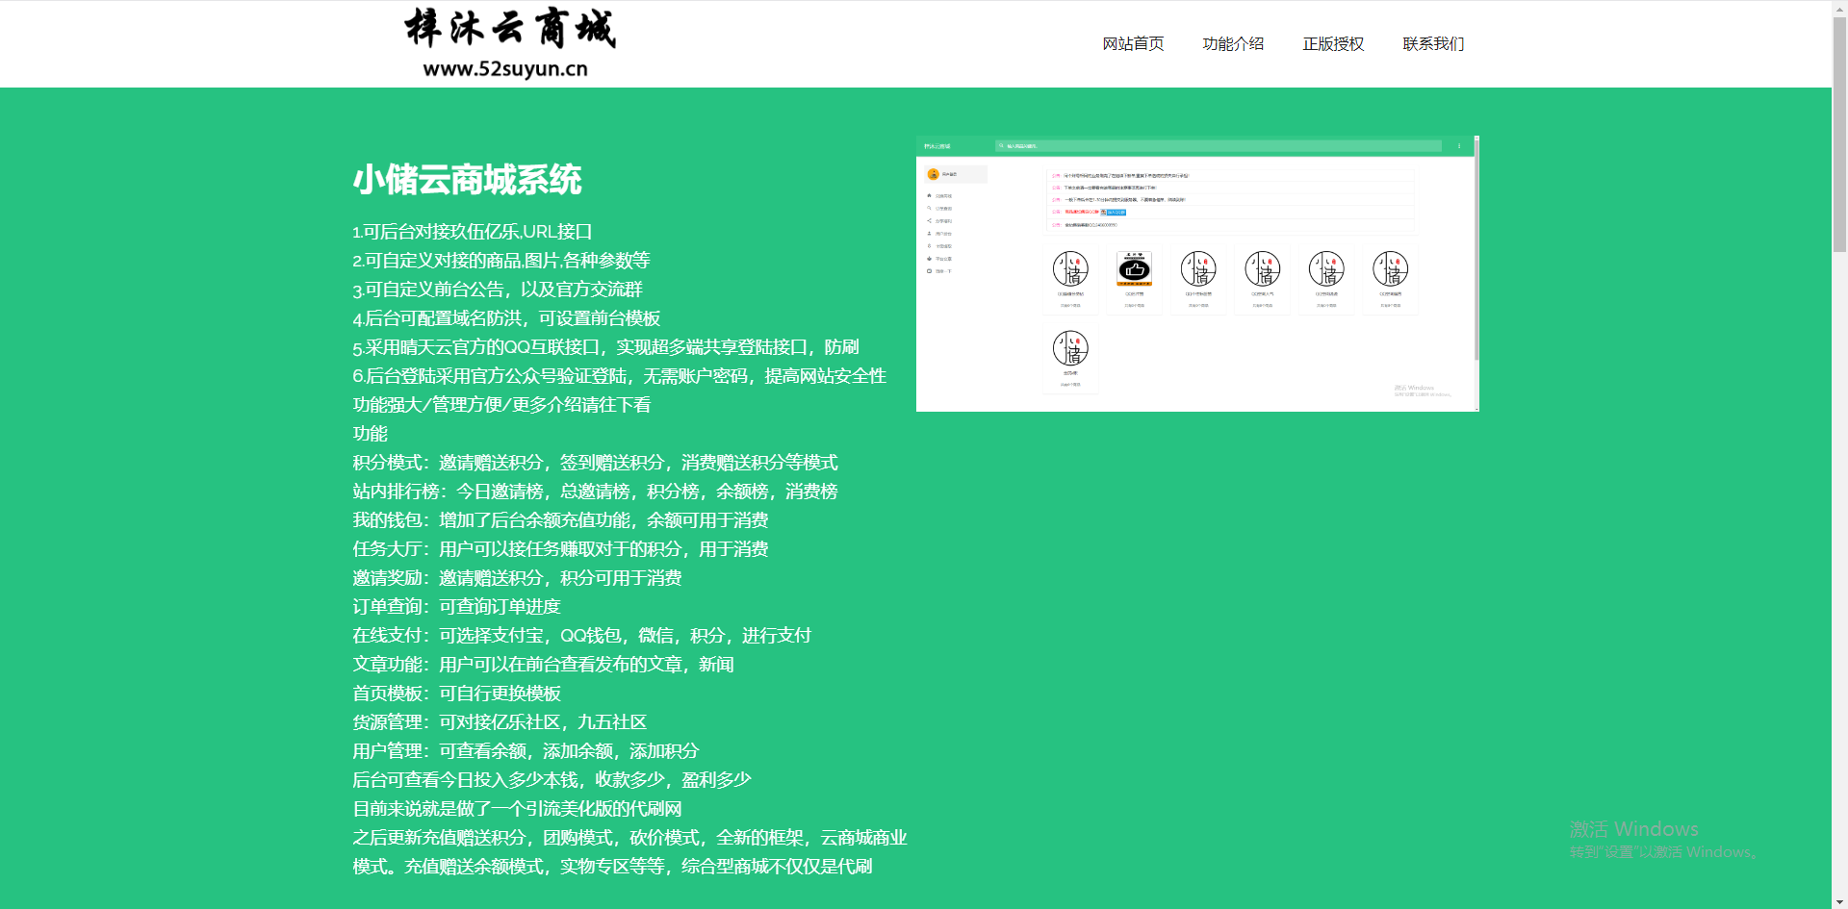Click the page scrollbar up arrow
The height and width of the screenshot is (909, 1848).
[1839, 8]
